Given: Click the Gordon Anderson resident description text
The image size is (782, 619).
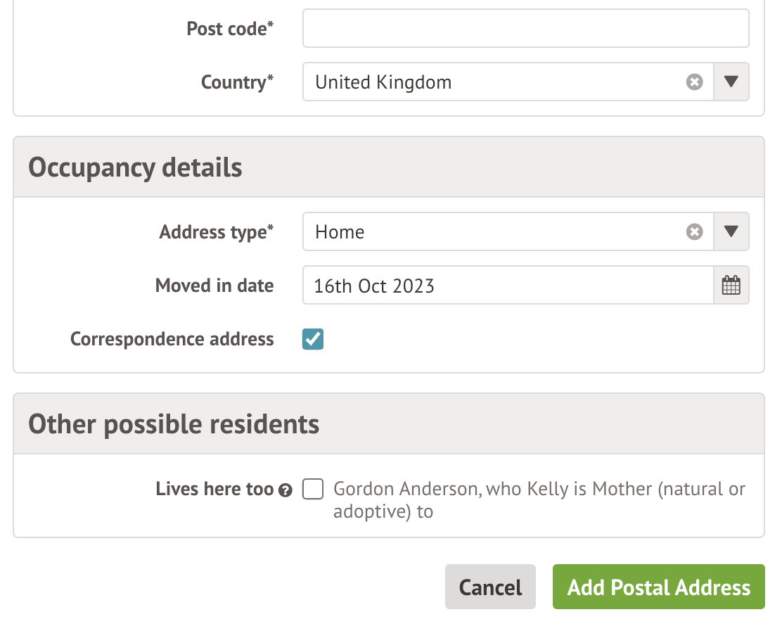Looking at the screenshot, I should tap(539, 499).
